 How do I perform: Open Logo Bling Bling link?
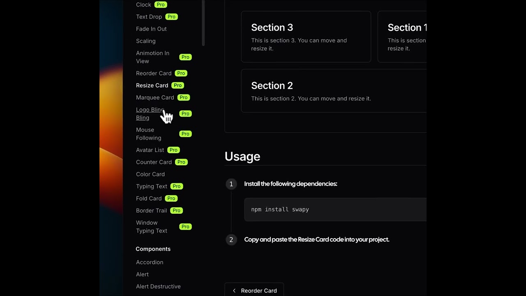(150, 113)
